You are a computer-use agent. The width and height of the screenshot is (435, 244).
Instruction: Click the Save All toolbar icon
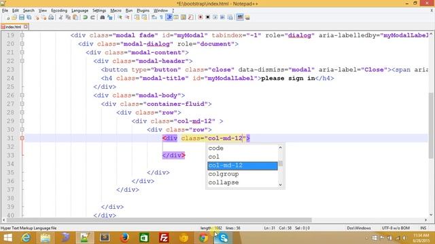[x=29, y=18]
